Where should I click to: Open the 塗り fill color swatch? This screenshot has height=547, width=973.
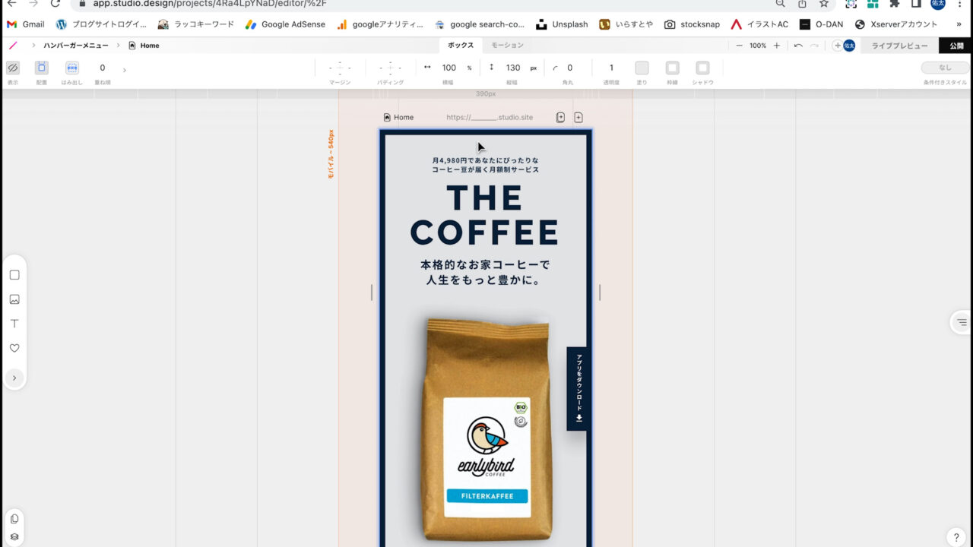pos(642,68)
